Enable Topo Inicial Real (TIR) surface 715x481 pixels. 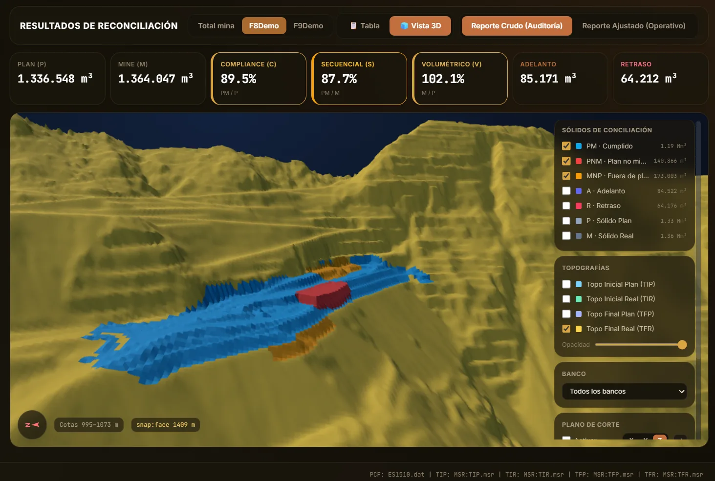(x=566, y=299)
